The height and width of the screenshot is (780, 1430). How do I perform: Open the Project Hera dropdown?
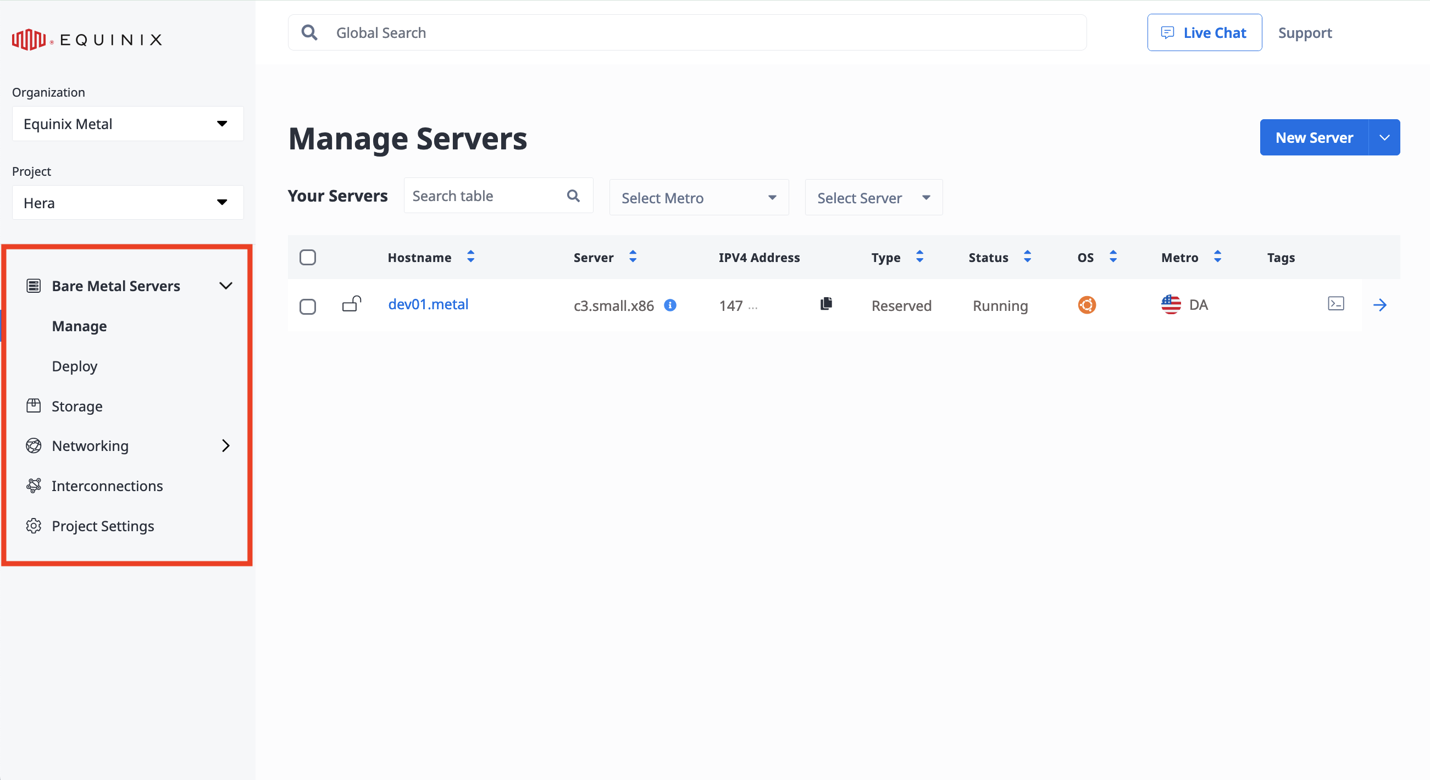[x=128, y=203]
